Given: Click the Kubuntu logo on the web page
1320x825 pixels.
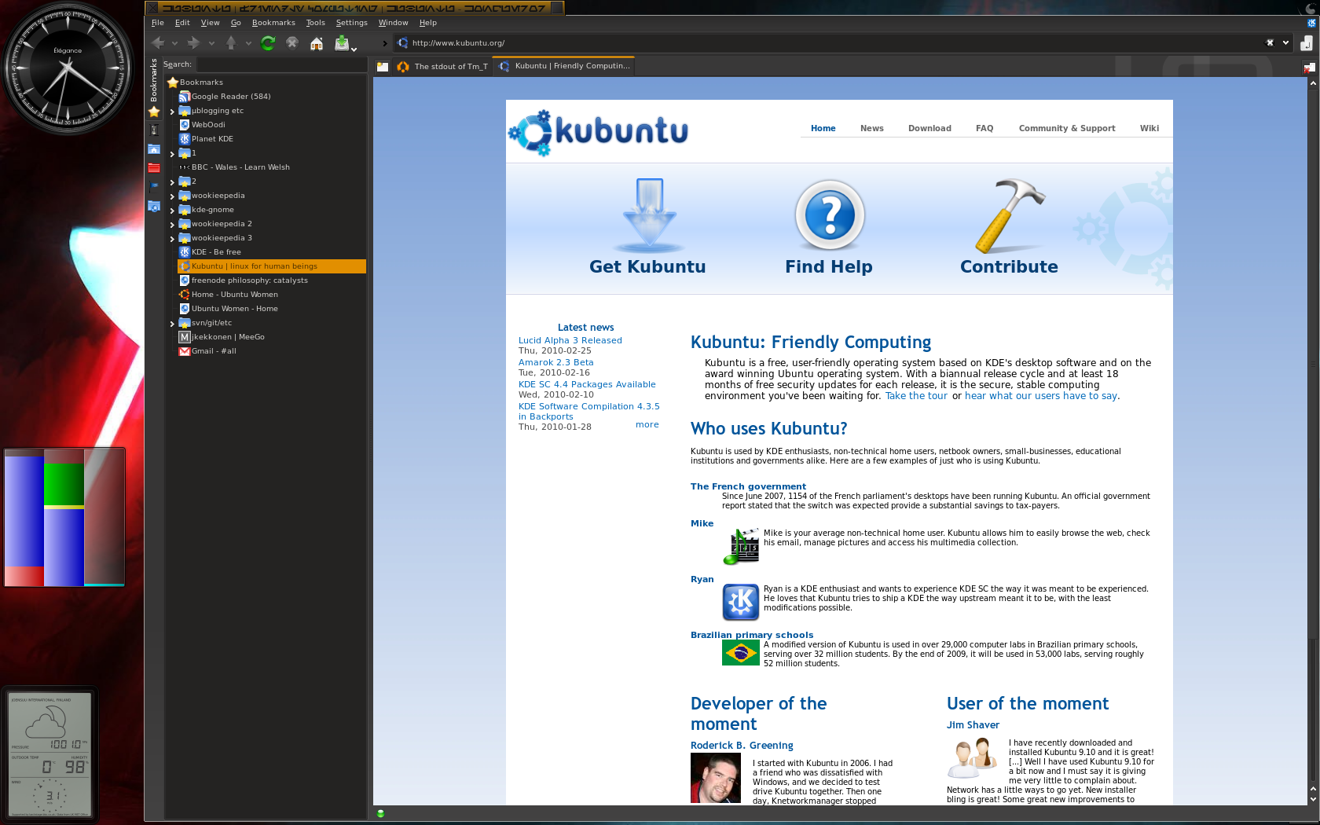Looking at the screenshot, I should click(x=599, y=132).
